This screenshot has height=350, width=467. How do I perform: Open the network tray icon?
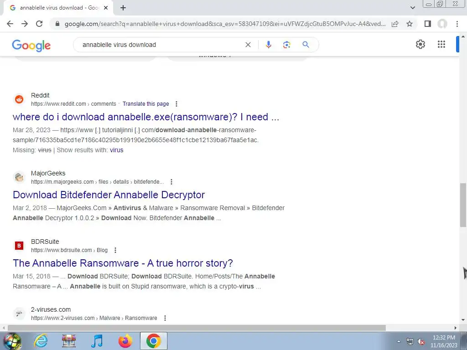pos(410,341)
